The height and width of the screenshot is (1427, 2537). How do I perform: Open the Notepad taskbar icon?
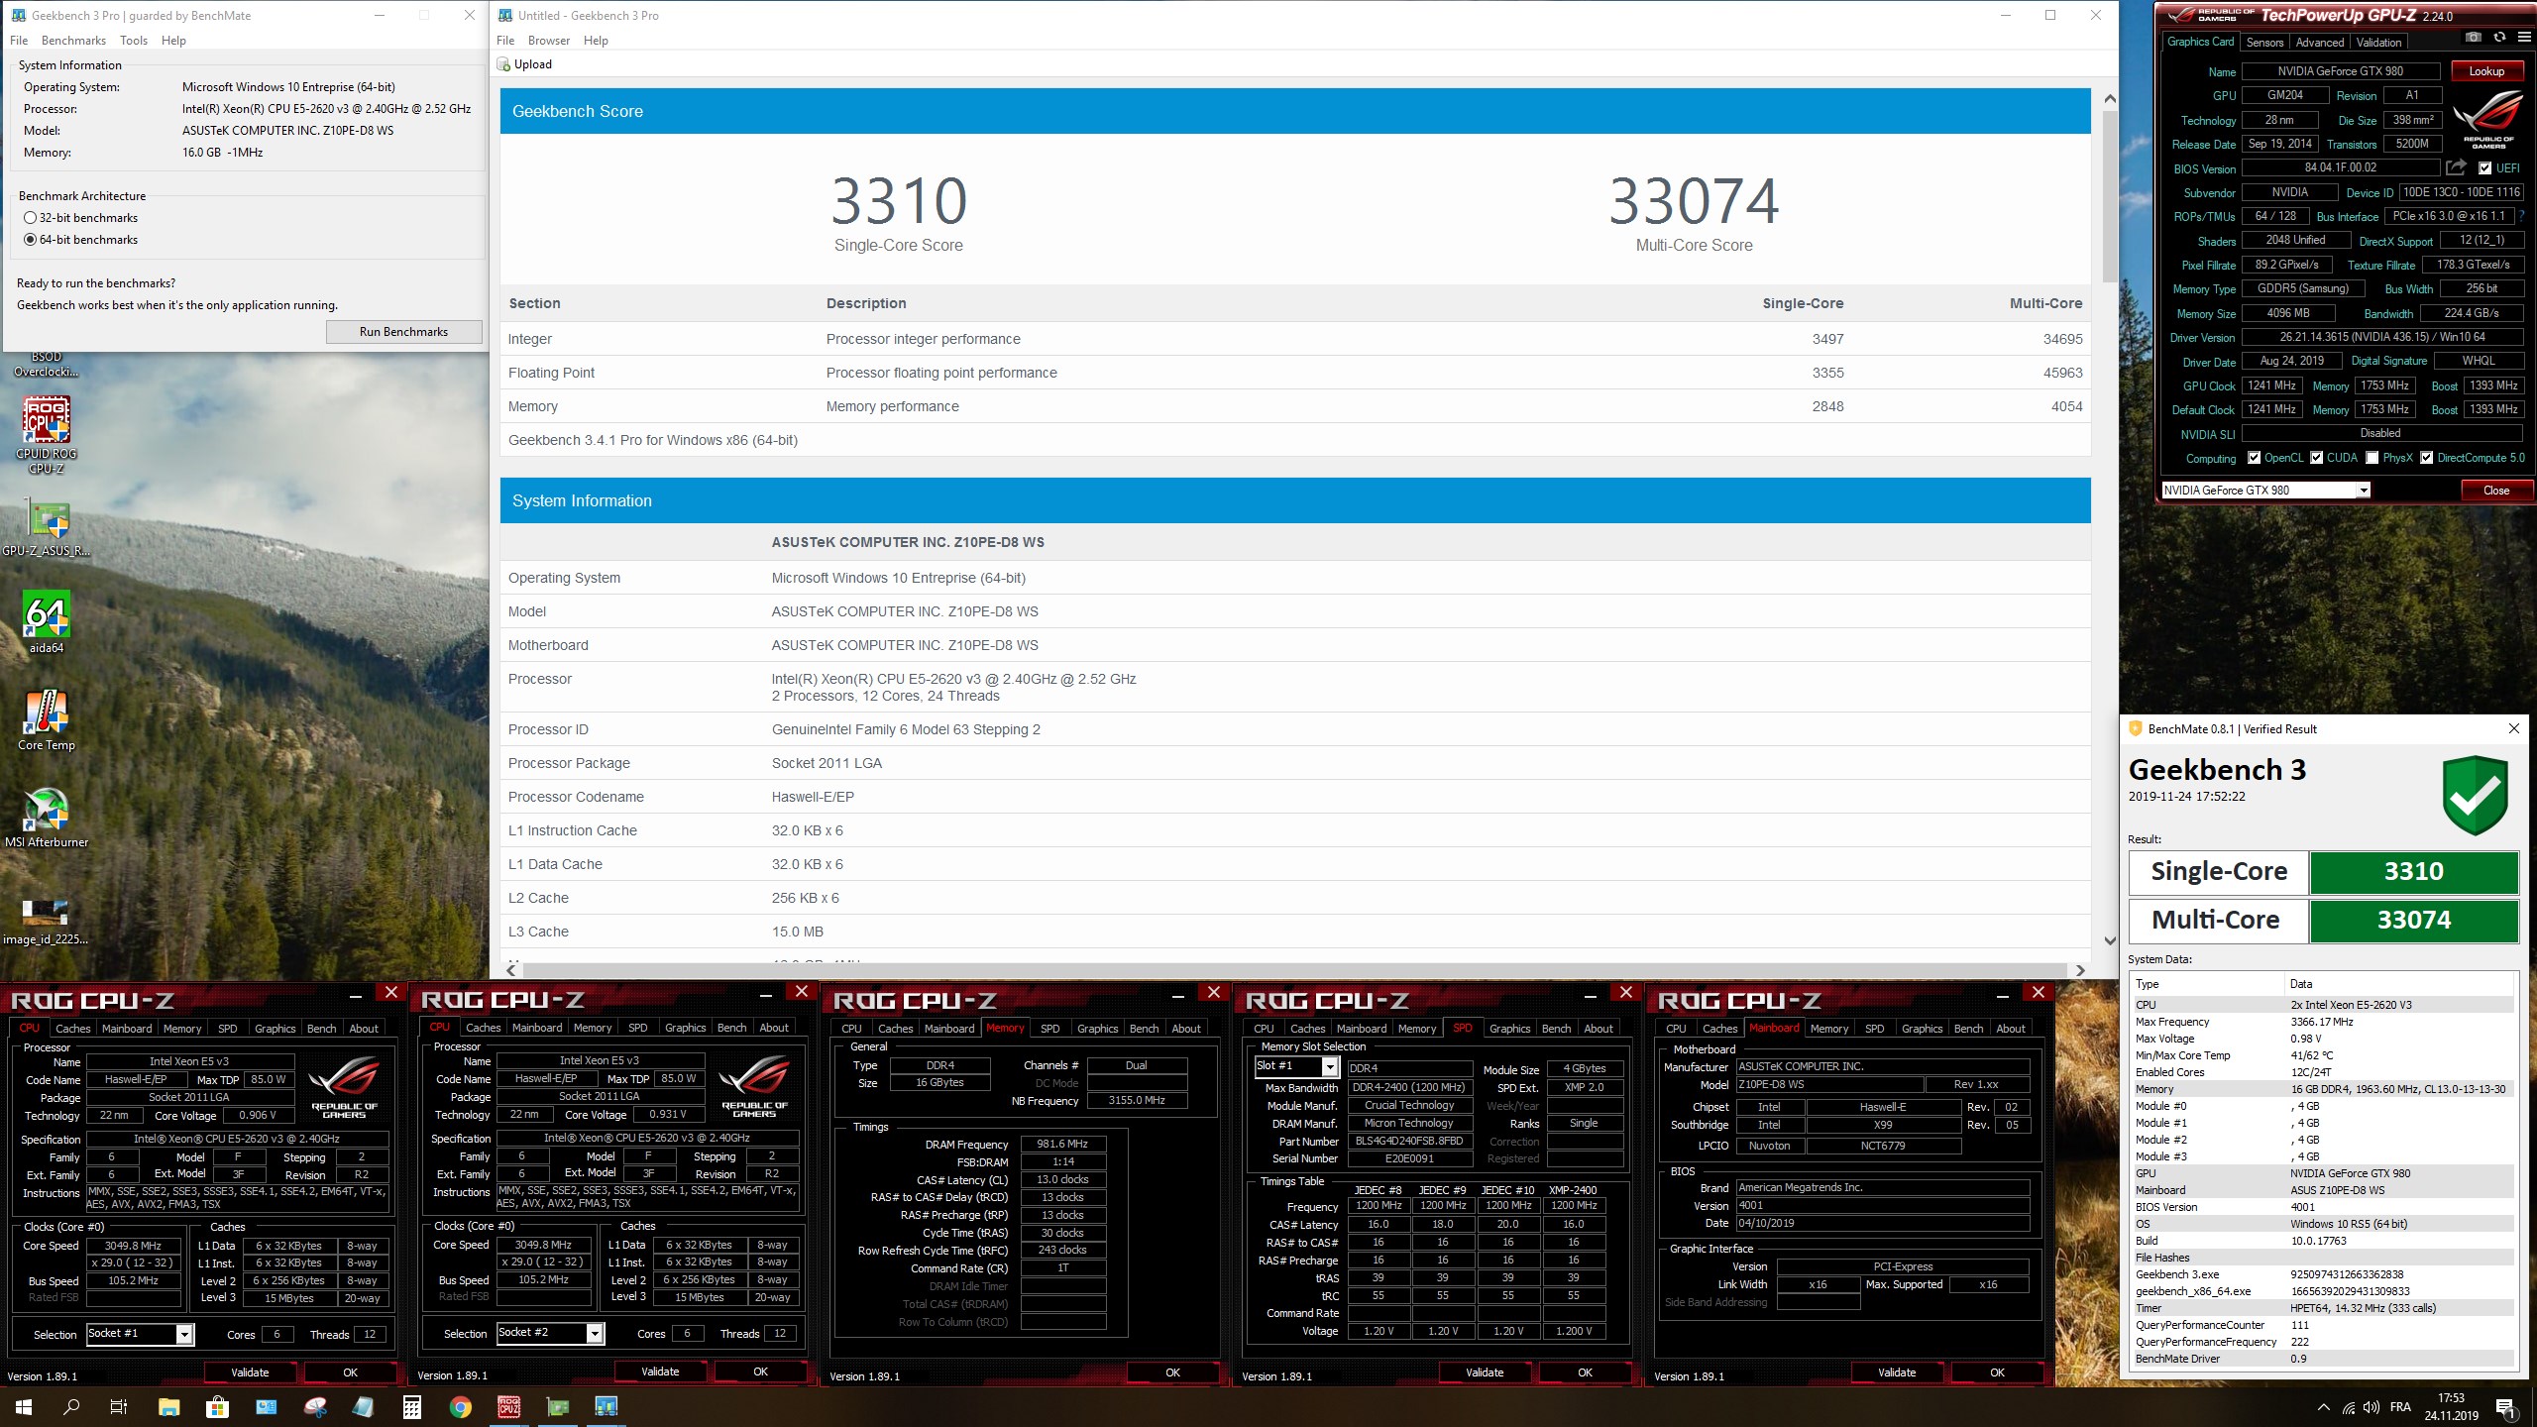click(x=364, y=1406)
